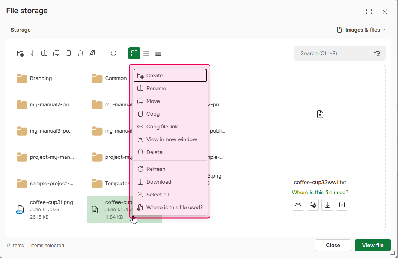
Task: Open file in new window from the preview panel
Action: (x=342, y=205)
